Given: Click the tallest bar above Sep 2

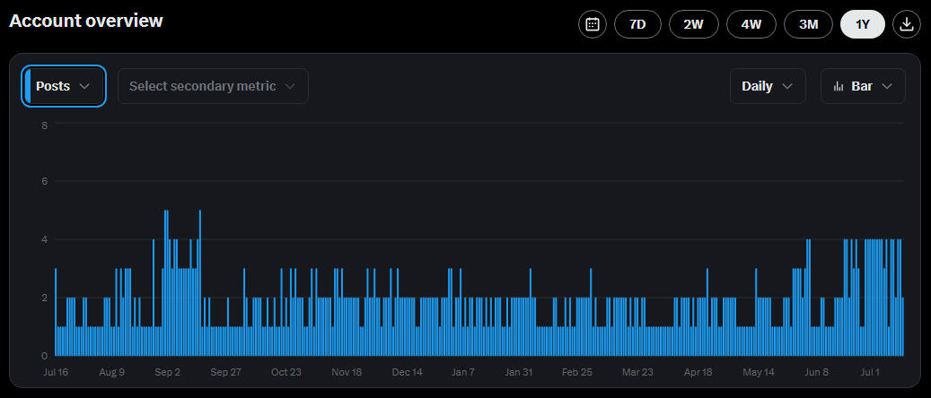Looking at the screenshot, I should (x=166, y=282).
